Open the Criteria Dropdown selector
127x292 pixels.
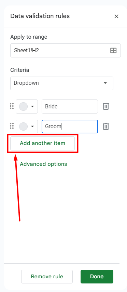tap(62, 83)
